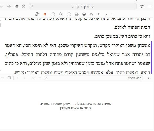Open search with the magnifying glass icon
This screenshot has height=131, width=154.
click(x=69, y=14)
